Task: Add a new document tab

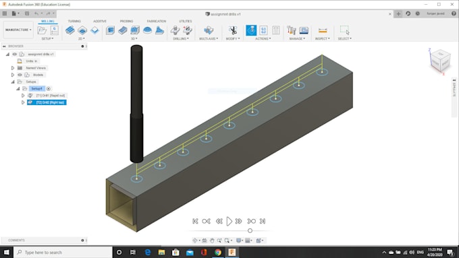Action: tap(398, 13)
